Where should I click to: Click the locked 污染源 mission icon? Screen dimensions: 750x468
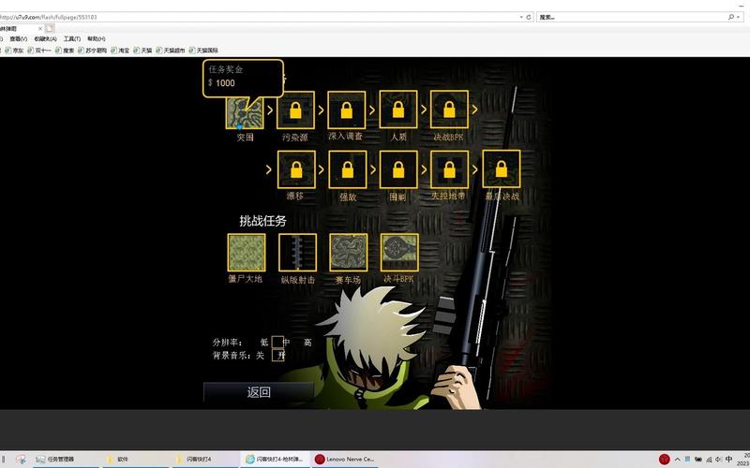(x=295, y=110)
